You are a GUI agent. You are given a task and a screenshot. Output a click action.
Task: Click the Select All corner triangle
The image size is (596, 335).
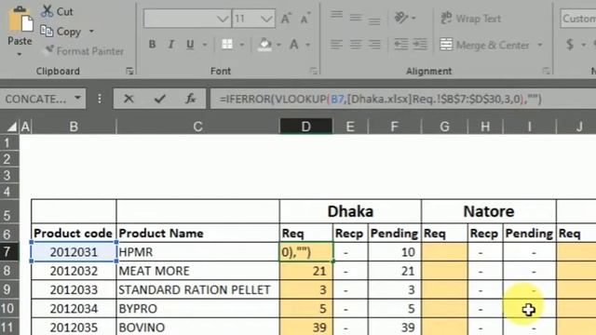pos(11,127)
